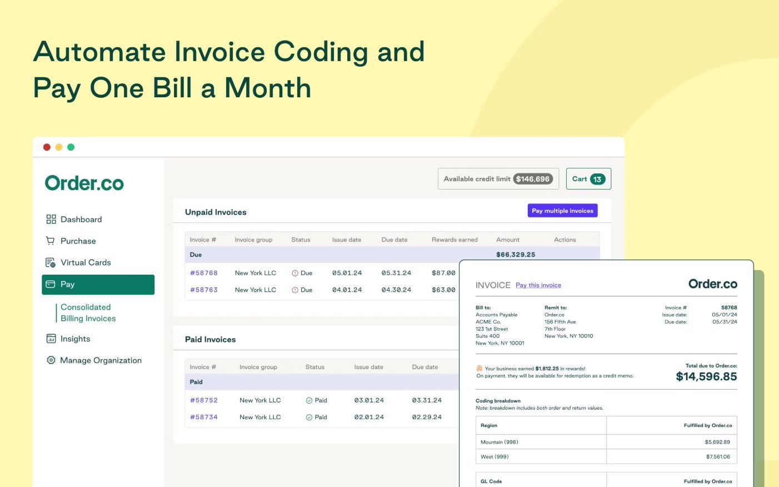Click the $66,329.25 due total
The width and height of the screenshot is (779, 487).
click(516, 255)
